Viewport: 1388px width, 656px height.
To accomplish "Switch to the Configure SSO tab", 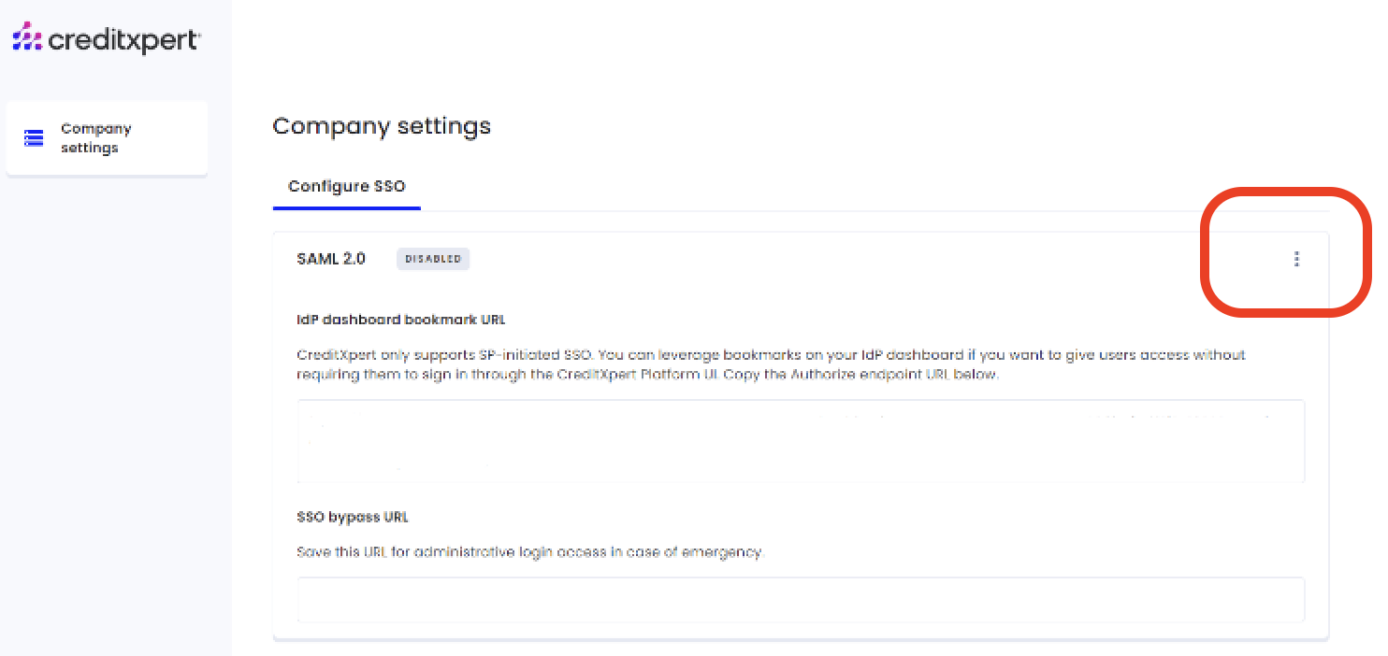I will click(347, 186).
